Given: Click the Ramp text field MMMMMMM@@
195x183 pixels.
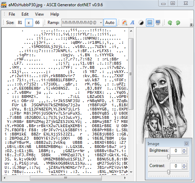Looking at the screenshot, I should pyautogui.click(x=80, y=23).
